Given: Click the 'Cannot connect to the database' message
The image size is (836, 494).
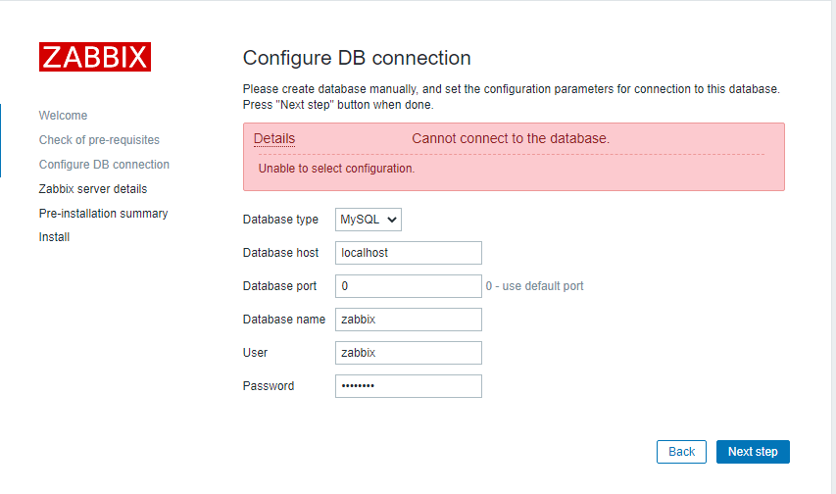Looking at the screenshot, I should (x=511, y=139).
